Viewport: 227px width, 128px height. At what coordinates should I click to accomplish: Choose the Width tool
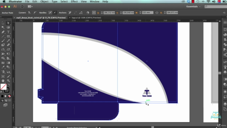coord(3,54)
